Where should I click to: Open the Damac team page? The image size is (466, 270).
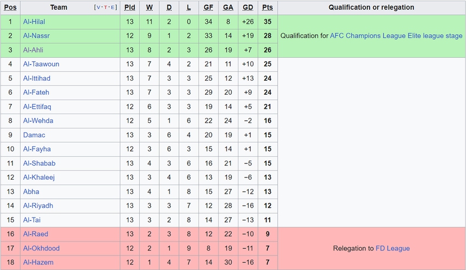pyautogui.click(x=34, y=135)
